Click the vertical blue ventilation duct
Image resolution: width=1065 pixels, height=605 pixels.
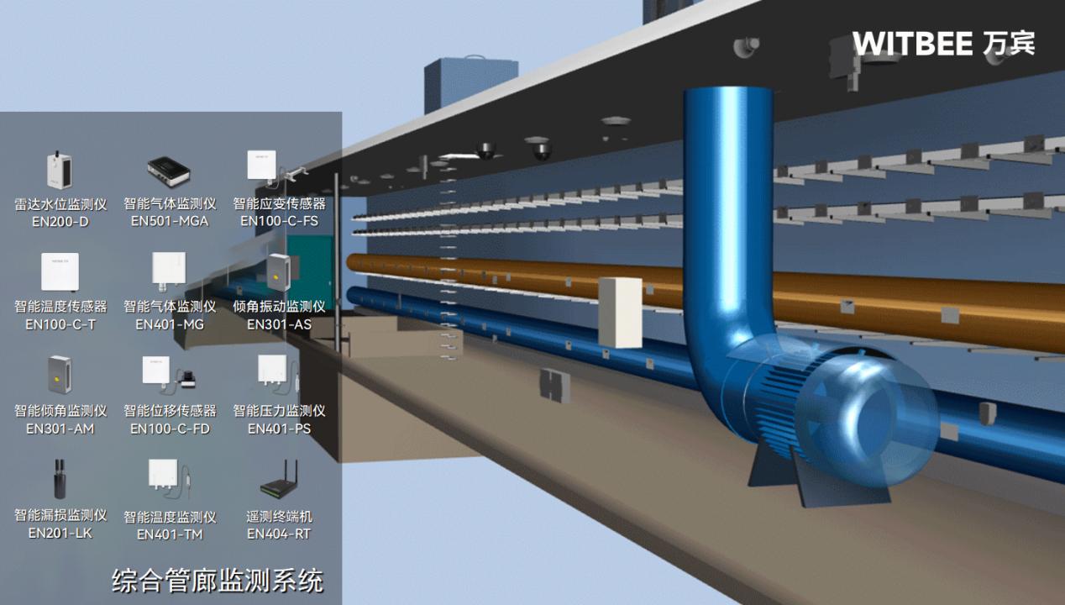727,210
